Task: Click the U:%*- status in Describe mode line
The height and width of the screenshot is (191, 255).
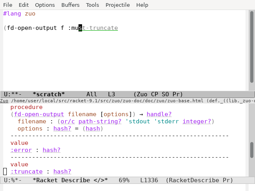Action: coord(13,180)
